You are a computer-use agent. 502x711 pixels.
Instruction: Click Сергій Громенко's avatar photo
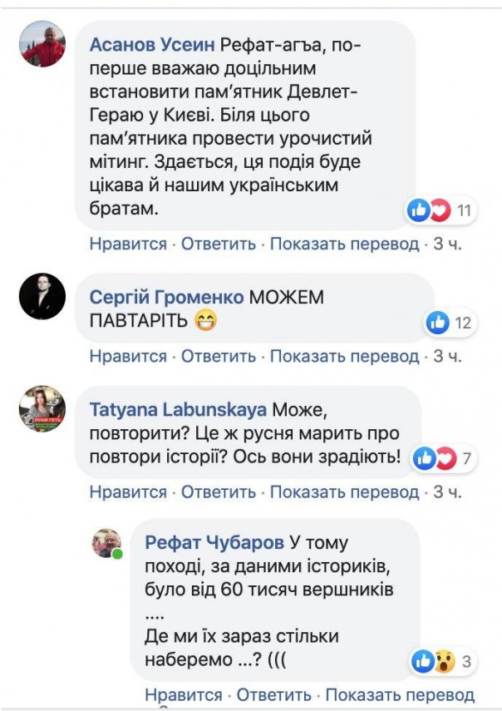point(42,296)
